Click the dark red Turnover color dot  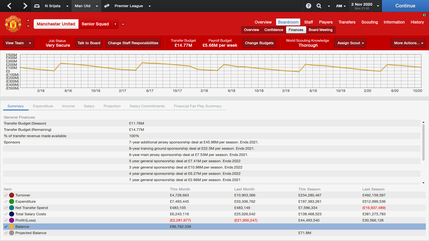pos(12,195)
